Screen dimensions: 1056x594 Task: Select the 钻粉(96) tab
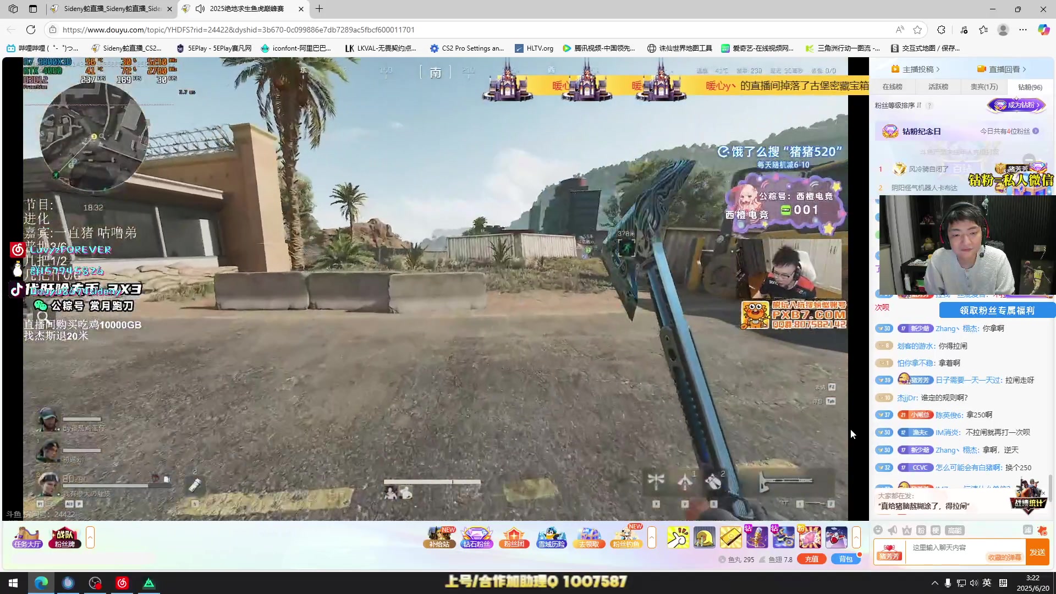[x=1030, y=87]
